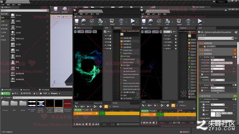Click Niagara in content browser path
The width and height of the screenshot is (239, 134).
[54, 93]
